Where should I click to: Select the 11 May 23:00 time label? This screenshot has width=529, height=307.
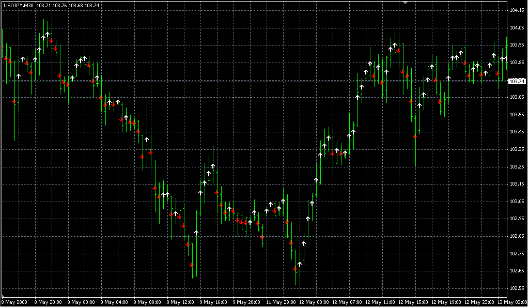(x=279, y=302)
